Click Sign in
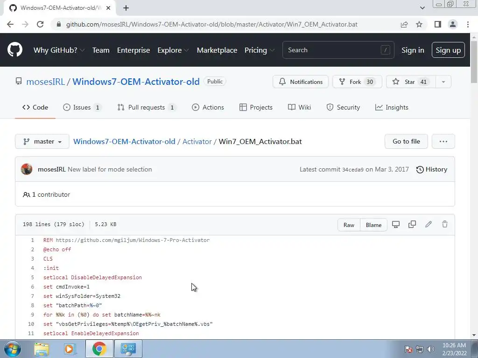The image size is (478, 358). coord(413,50)
